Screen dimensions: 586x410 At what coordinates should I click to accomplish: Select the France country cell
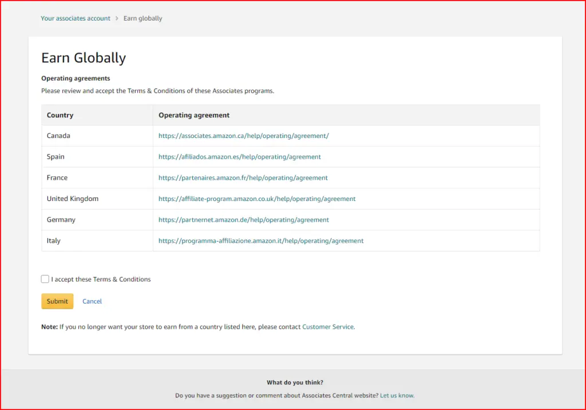pos(97,178)
